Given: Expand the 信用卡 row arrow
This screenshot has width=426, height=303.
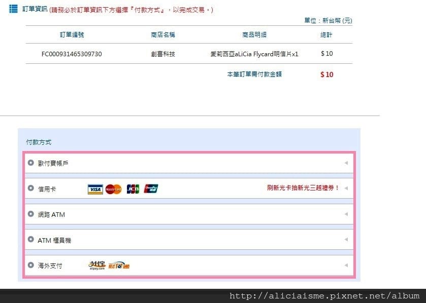Looking at the screenshot, I should [346, 188].
